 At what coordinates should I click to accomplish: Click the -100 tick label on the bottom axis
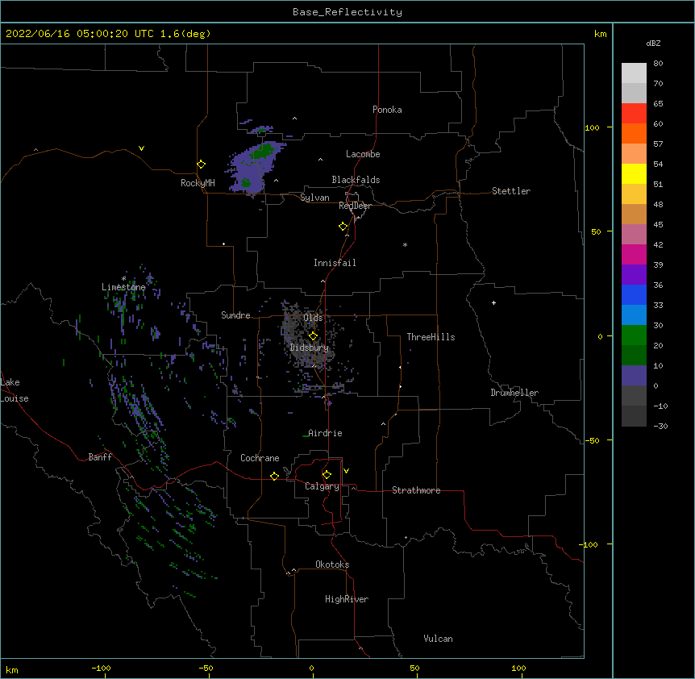click(x=101, y=668)
